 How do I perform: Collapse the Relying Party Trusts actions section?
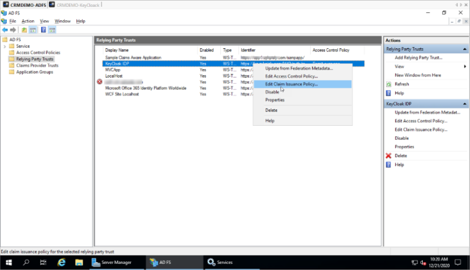tap(464, 49)
